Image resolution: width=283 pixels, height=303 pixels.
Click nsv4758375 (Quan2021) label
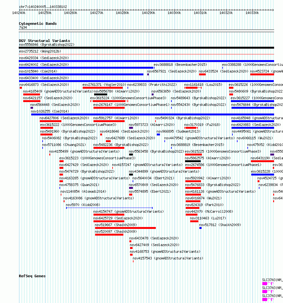(x=79, y=185)
